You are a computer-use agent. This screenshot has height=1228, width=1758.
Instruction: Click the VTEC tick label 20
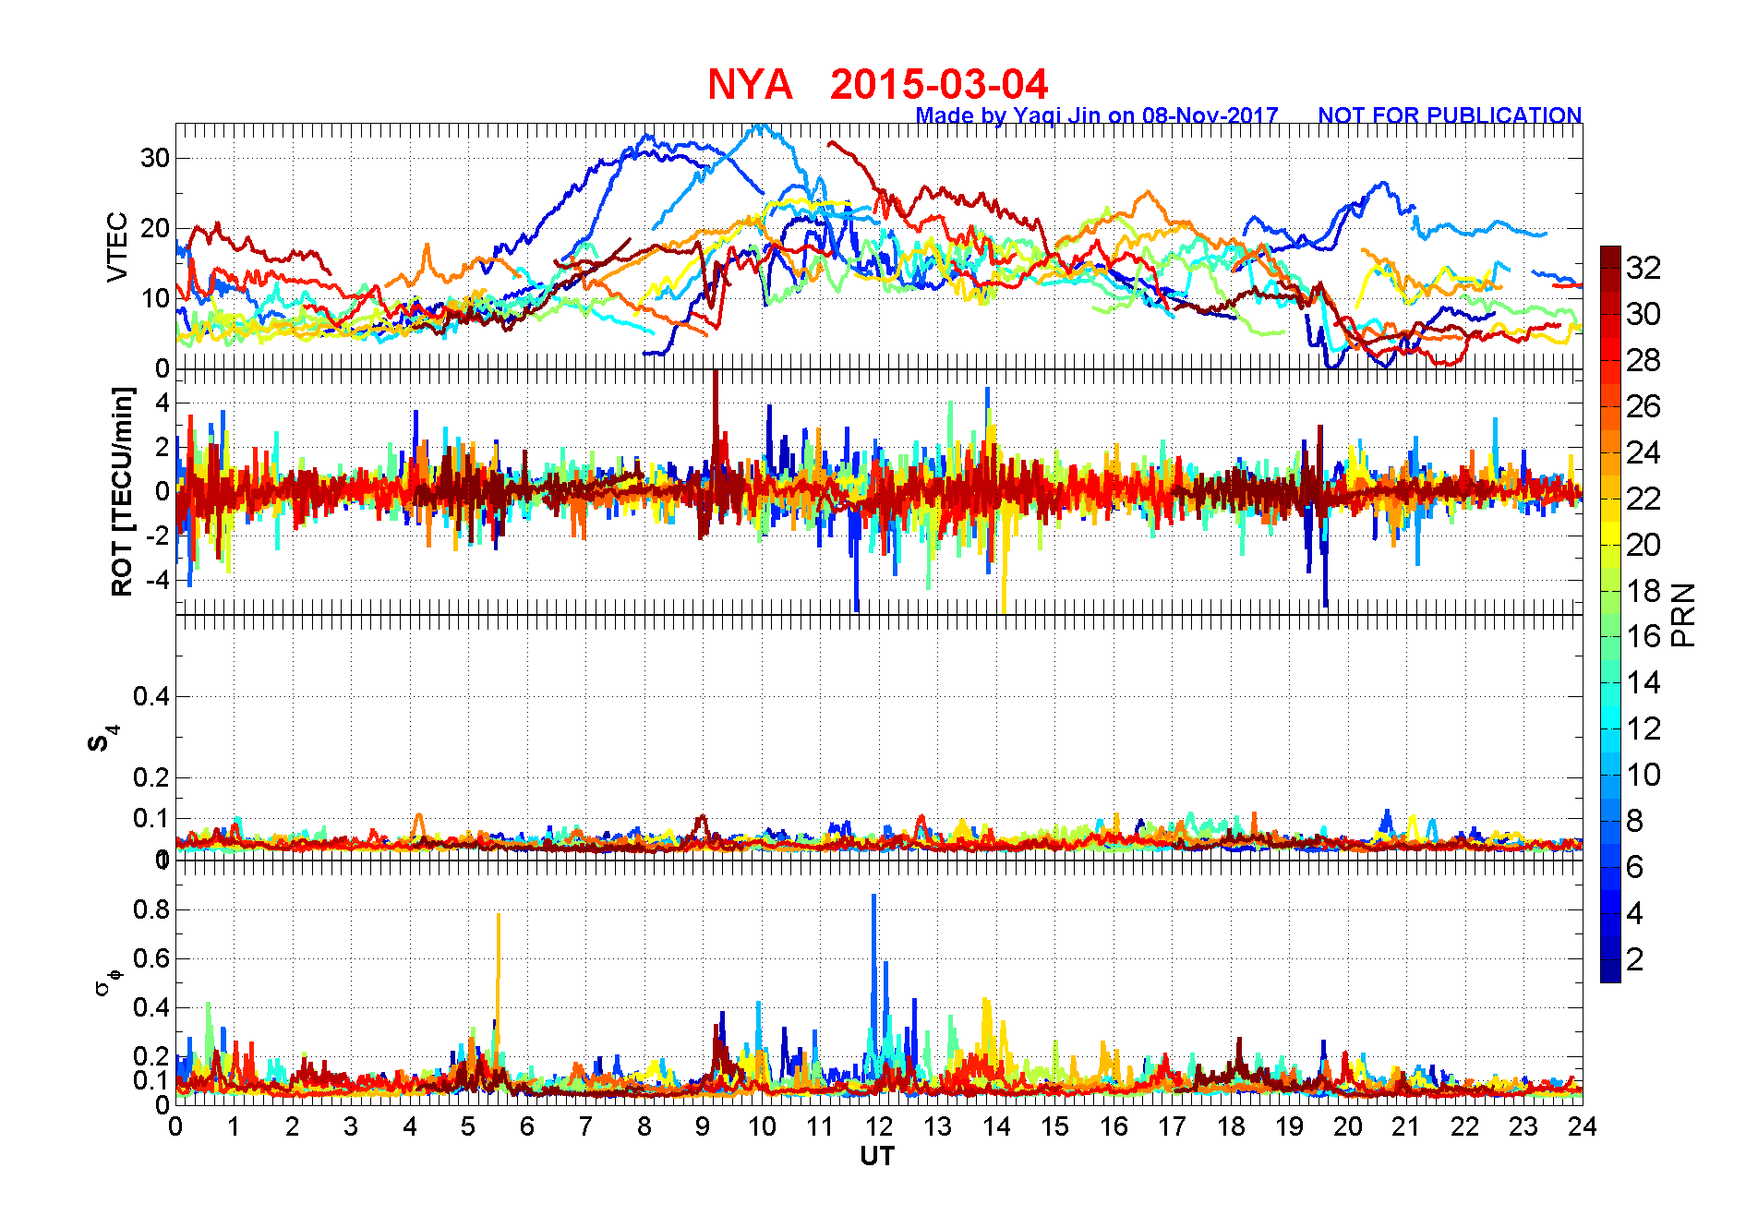(155, 228)
